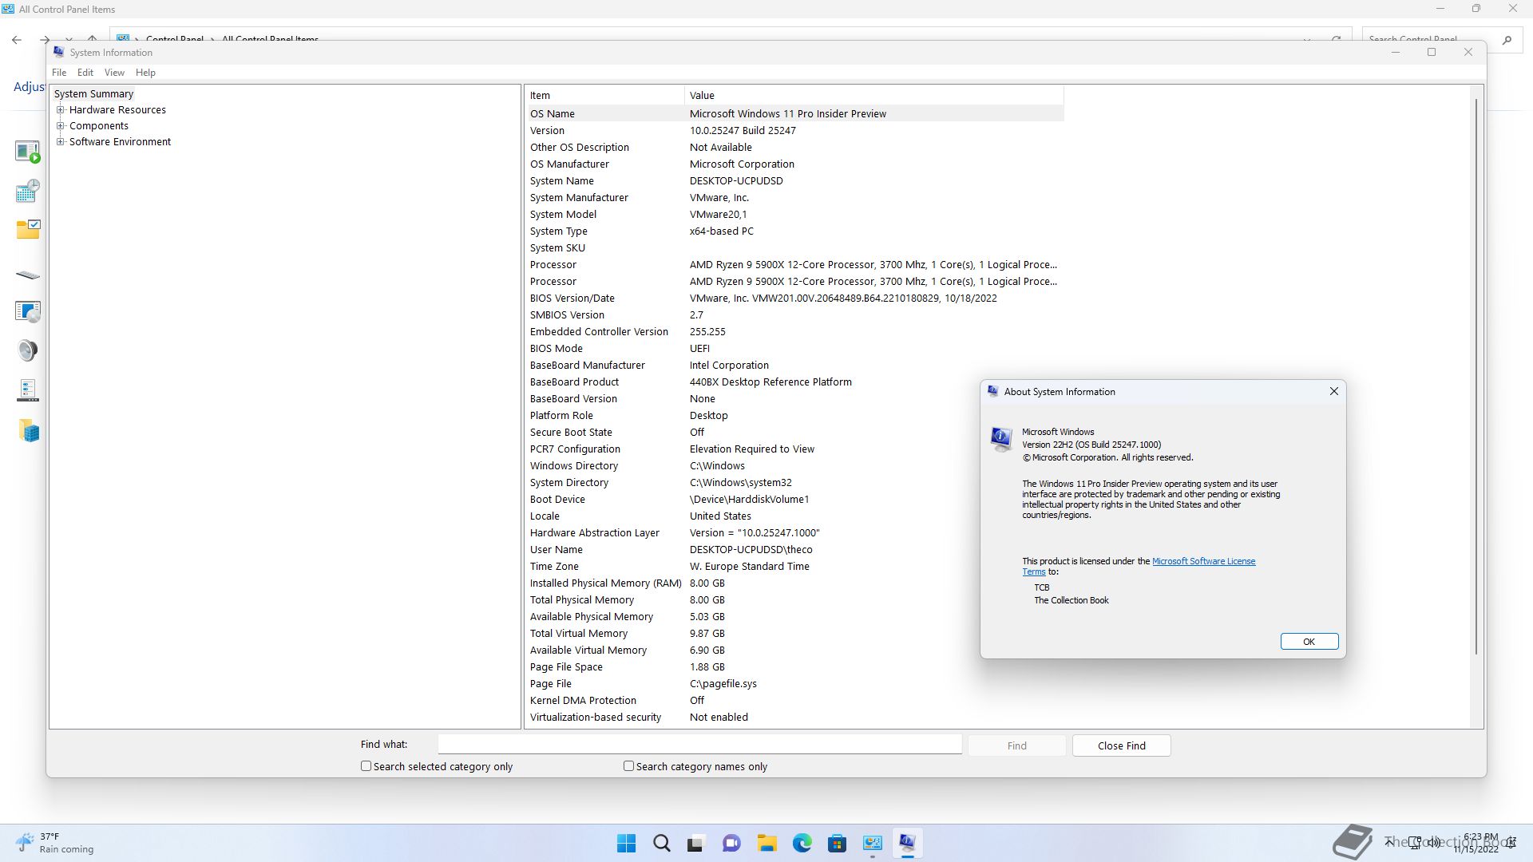Select the OS Name row
The width and height of the screenshot is (1533, 862).
795,113
